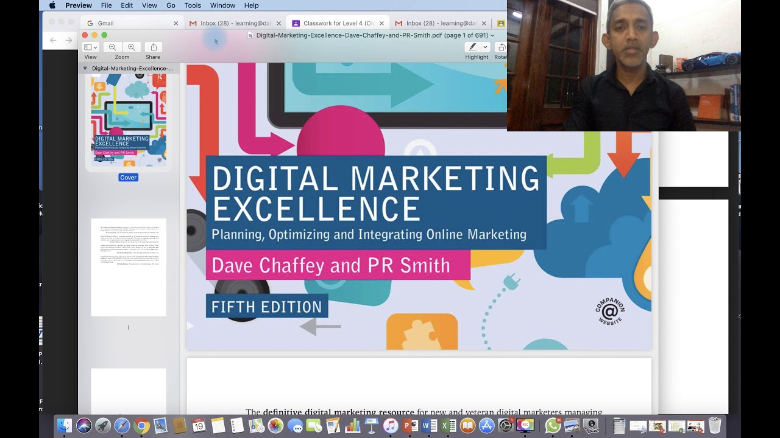The height and width of the screenshot is (438, 780).
Task: Open Reminders icon in Dock
Action: [x=236, y=425]
